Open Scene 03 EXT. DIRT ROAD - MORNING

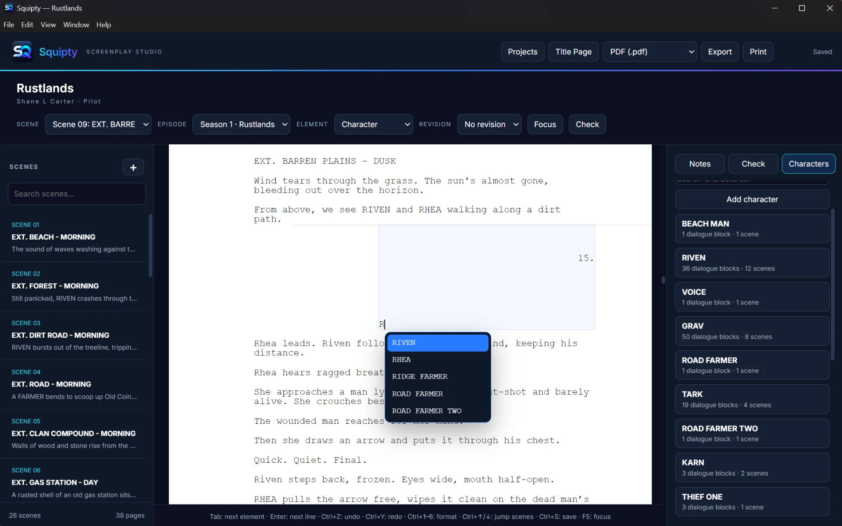[75, 335]
